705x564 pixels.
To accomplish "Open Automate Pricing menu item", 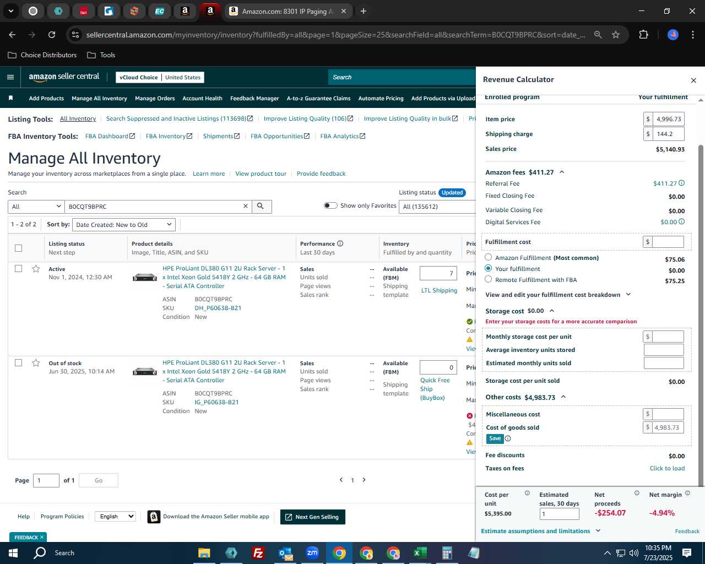I will [381, 99].
